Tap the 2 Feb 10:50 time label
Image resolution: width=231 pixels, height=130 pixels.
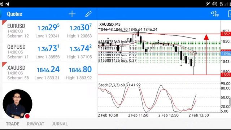click(108, 115)
